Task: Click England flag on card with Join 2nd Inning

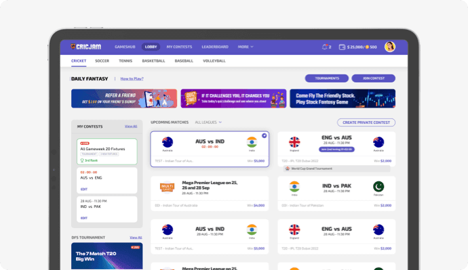Action: (294, 142)
